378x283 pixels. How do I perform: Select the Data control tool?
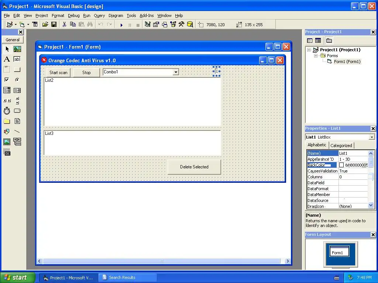click(17, 142)
